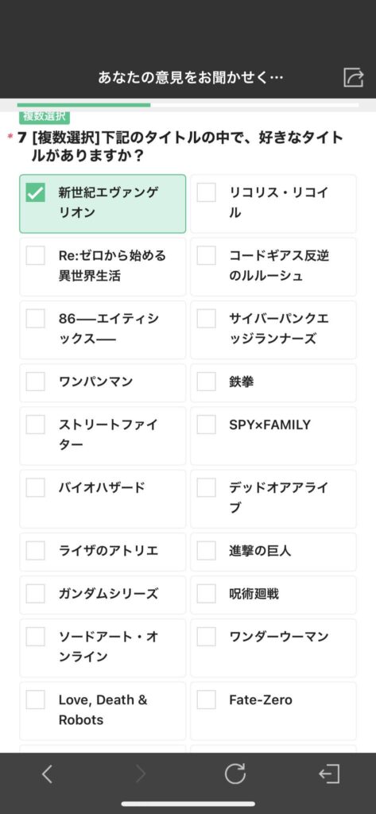The image size is (376, 814).
Task: Tap the green survey progress bar
Action: click(83, 105)
